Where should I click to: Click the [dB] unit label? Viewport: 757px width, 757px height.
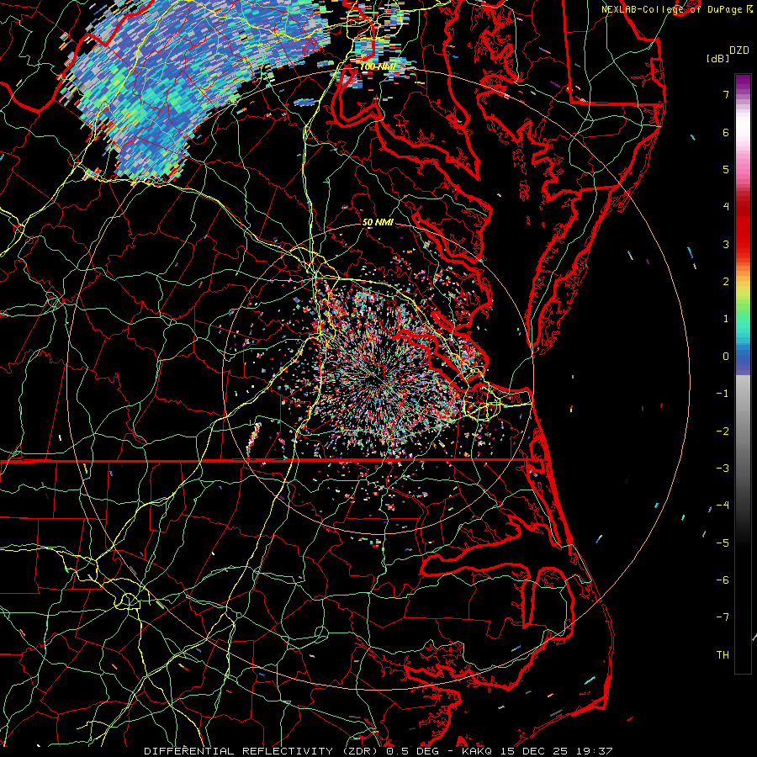point(717,58)
